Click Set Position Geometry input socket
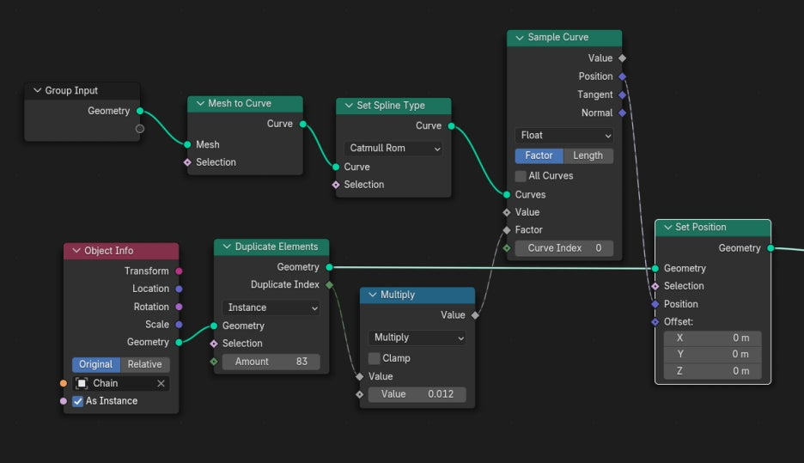This screenshot has width=804, height=463. (655, 269)
